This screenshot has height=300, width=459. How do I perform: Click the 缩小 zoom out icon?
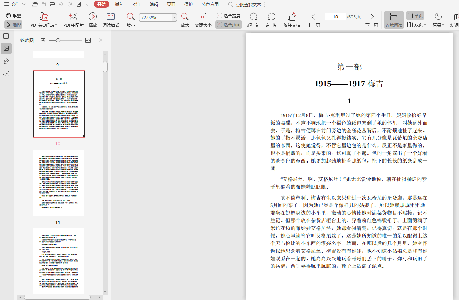[x=131, y=16]
